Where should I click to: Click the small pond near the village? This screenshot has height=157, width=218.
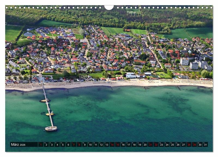[28, 34]
